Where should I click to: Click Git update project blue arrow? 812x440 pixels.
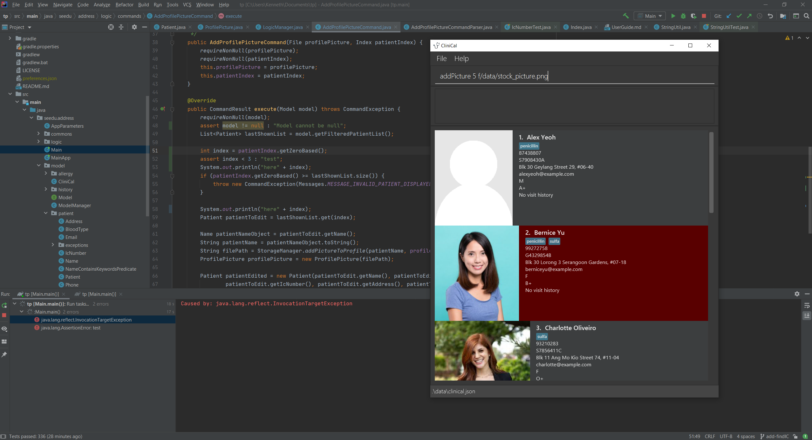[x=729, y=16]
